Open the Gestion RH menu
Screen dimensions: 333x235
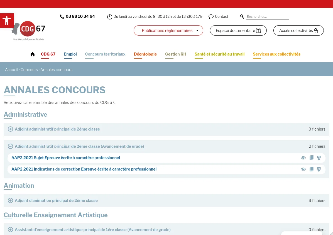click(x=176, y=54)
